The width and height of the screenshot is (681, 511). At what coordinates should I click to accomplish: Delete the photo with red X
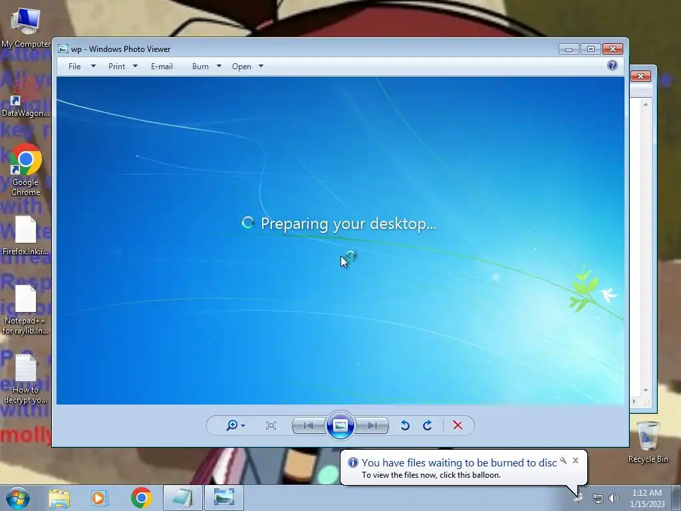458,425
